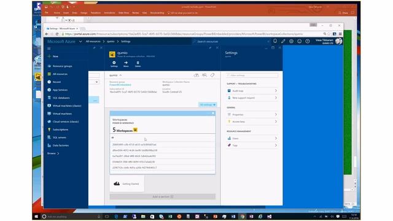Image resolution: width=393 pixels, height=221 pixels.
Task: Expand the Access keys setting
Action: click(x=252, y=122)
